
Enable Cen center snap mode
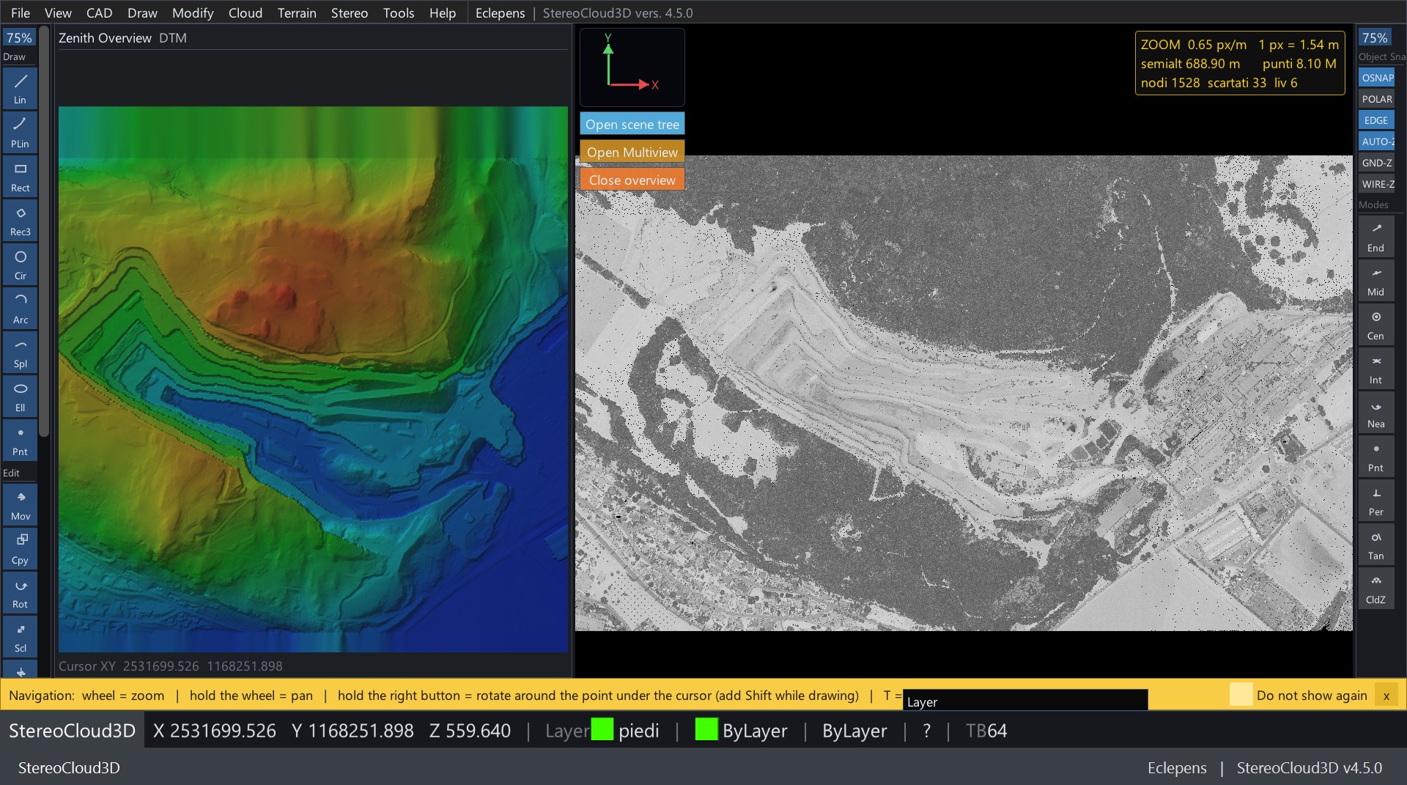point(1375,324)
